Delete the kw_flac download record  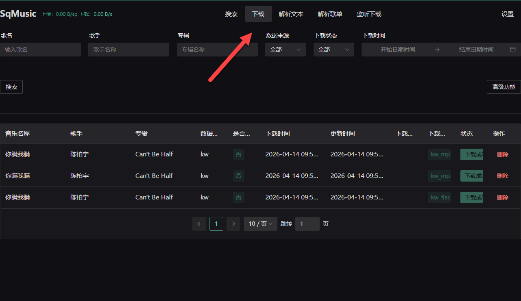[503, 197]
